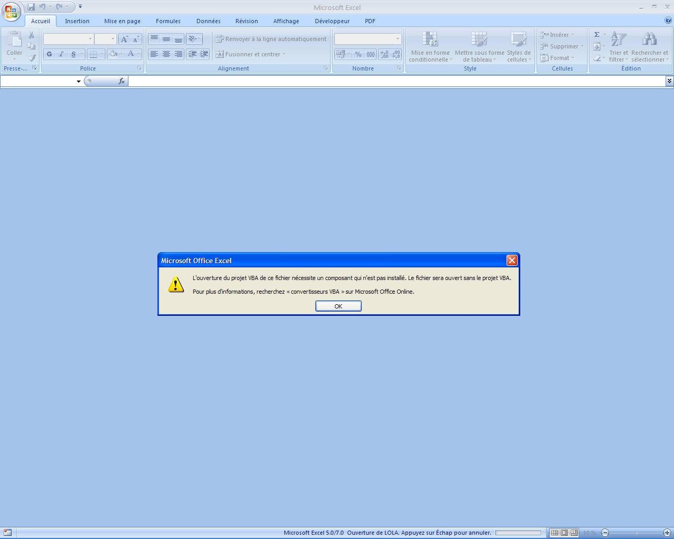Undo the last action in Quick Access

point(43,7)
